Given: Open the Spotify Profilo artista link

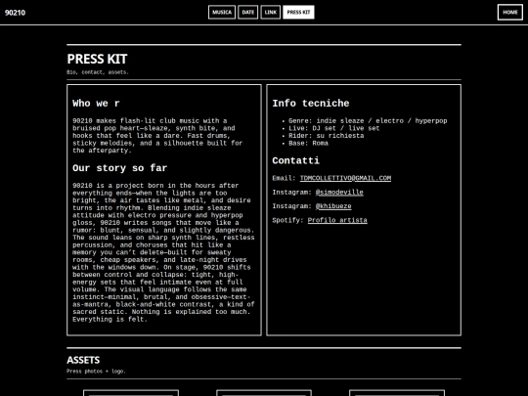Looking at the screenshot, I should (337, 220).
